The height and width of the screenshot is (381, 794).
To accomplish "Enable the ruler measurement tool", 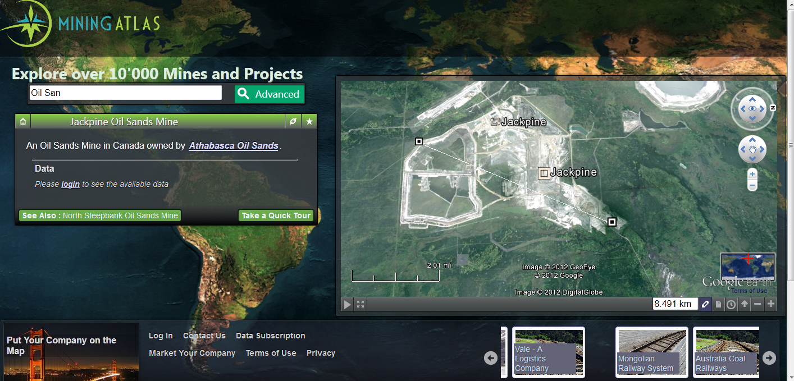I will [705, 304].
